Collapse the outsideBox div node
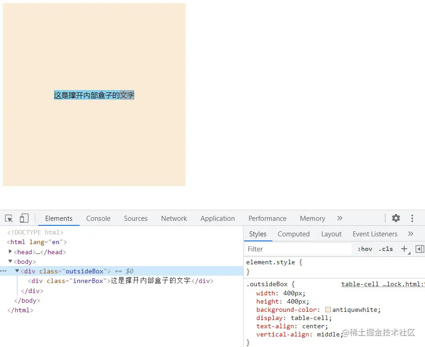This screenshot has height=347, width=425. pyautogui.click(x=17, y=271)
